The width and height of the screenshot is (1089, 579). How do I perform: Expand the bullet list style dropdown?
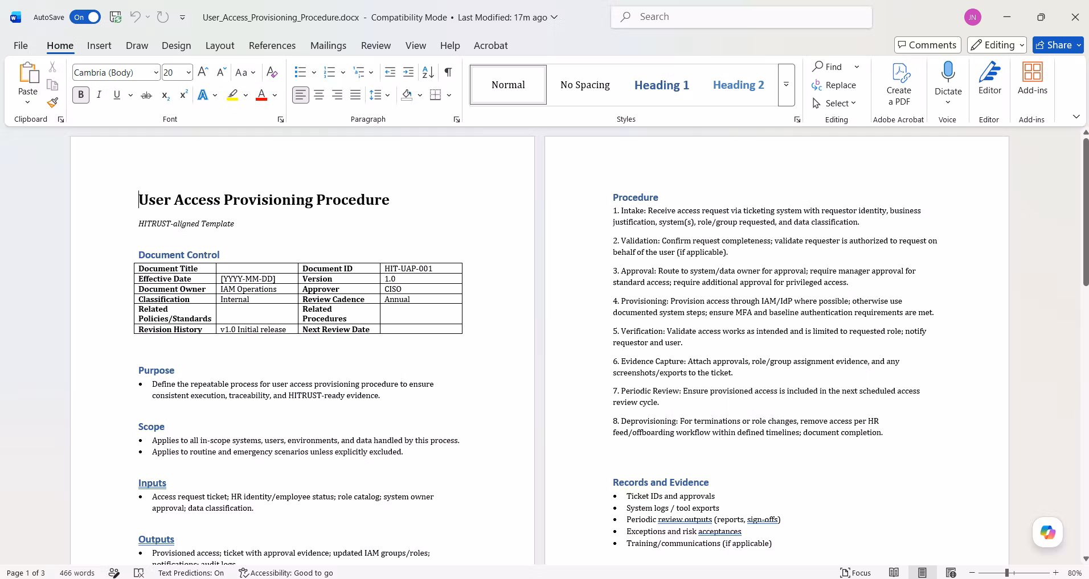[314, 72]
